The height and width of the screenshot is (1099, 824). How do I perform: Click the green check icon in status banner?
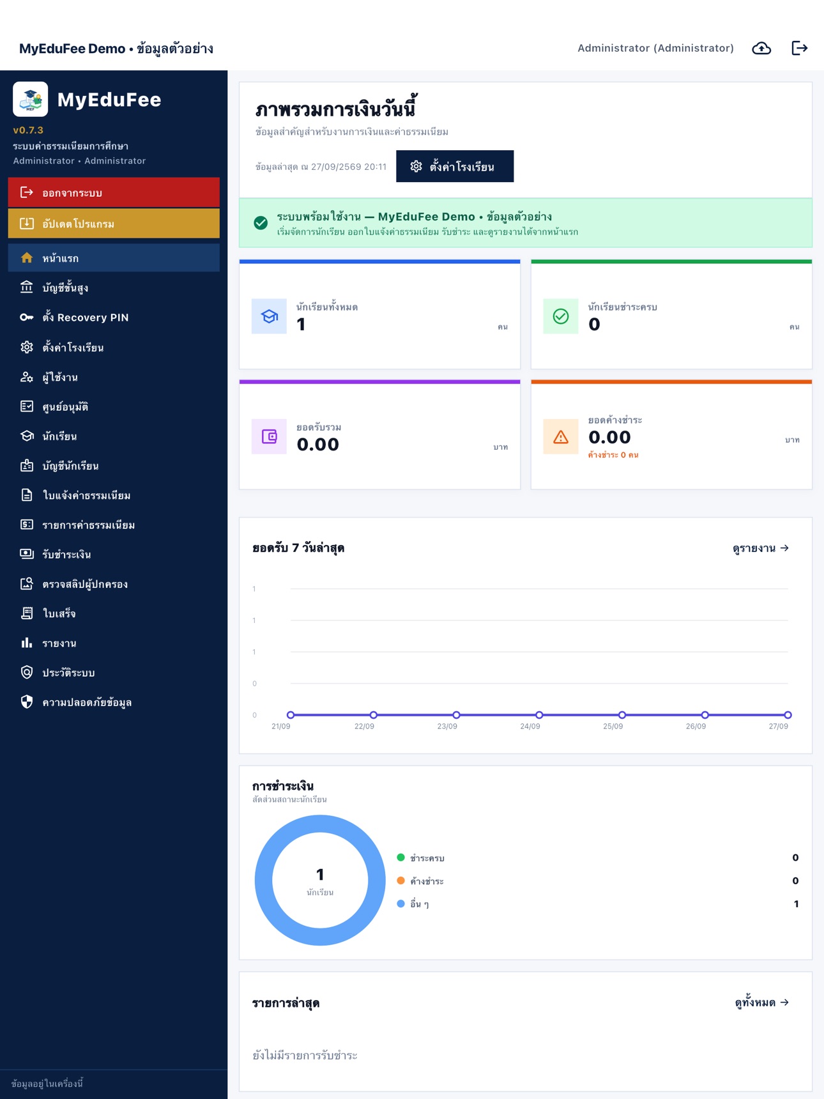pos(261,223)
